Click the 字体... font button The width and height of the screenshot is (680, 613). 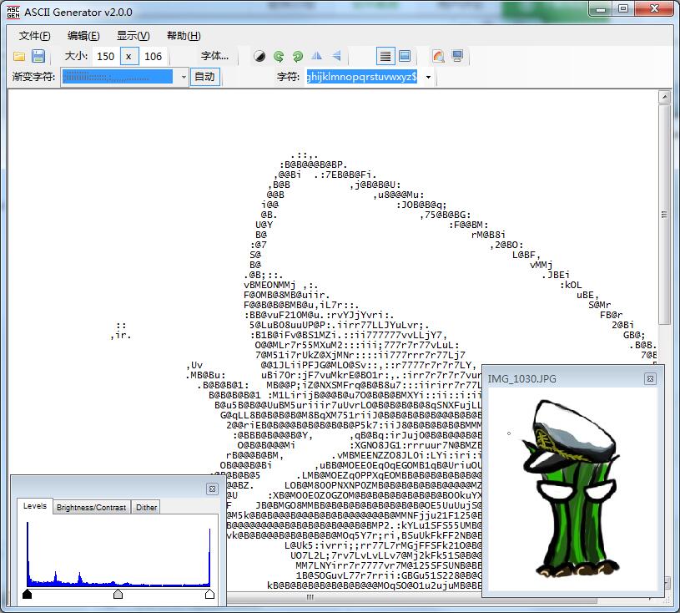[214, 56]
